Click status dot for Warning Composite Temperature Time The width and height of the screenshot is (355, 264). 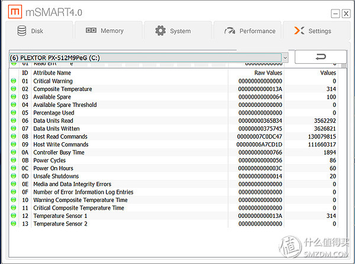(14, 200)
